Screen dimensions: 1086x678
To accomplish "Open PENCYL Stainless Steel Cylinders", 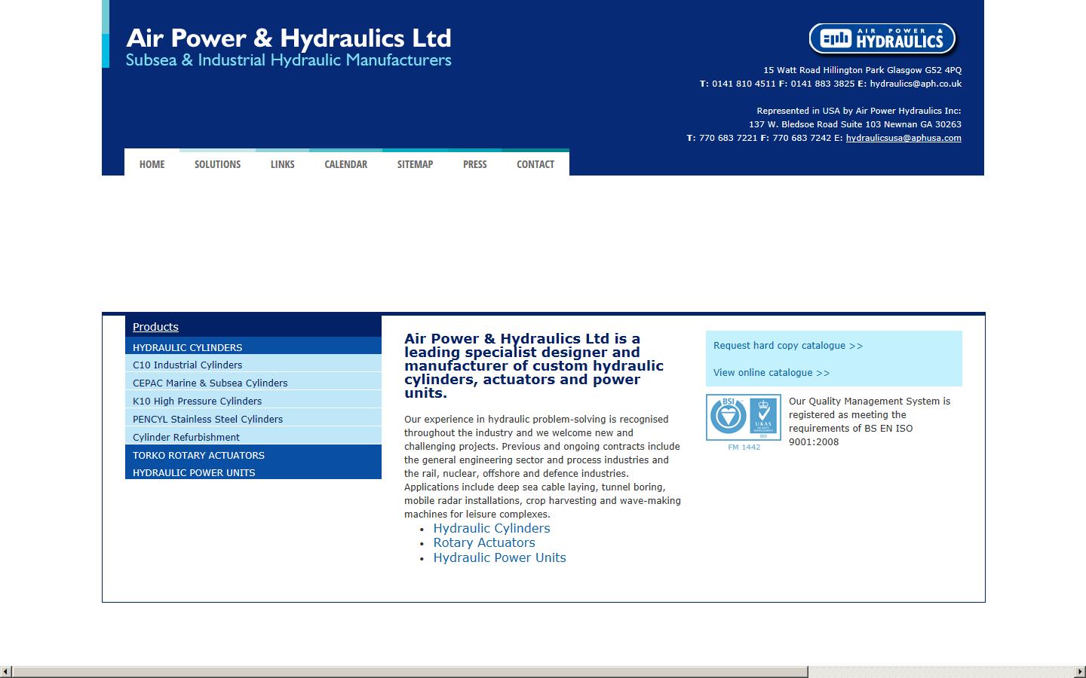I will click(x=207, y=419).
